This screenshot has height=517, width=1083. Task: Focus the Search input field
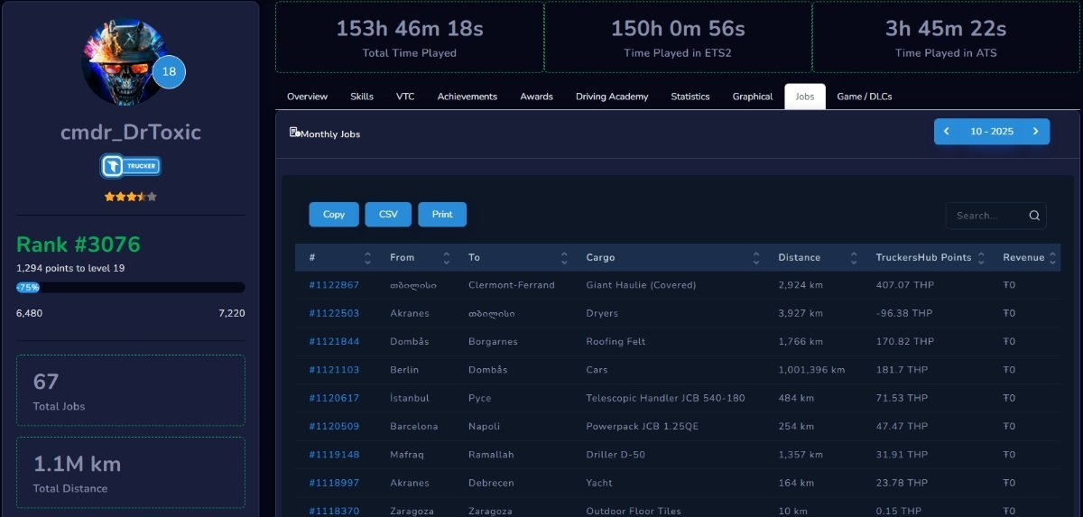click(x=986, y=216)
